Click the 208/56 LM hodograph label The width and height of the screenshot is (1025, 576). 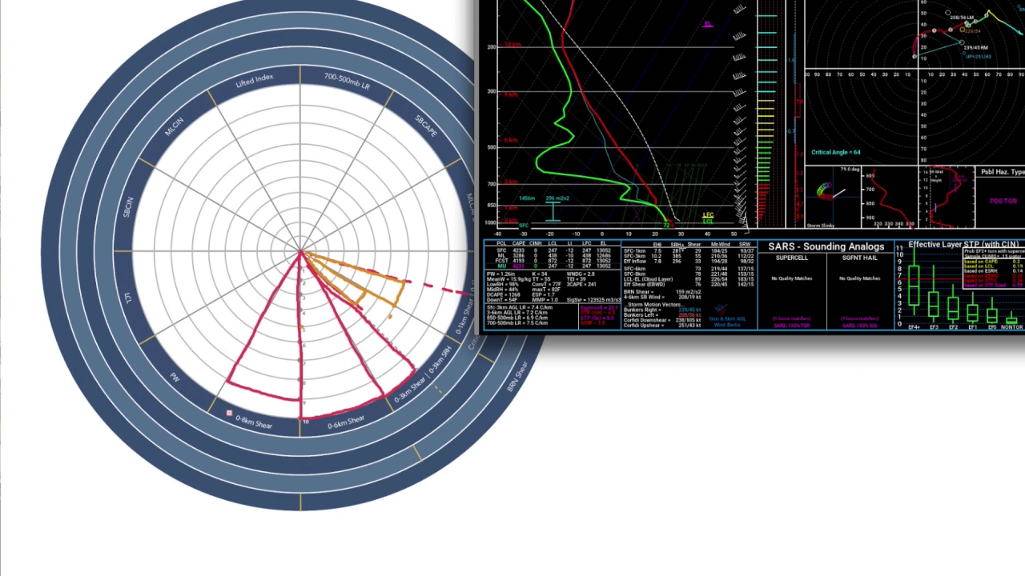962,17
